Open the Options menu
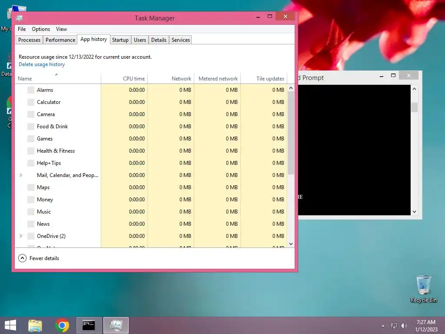This screenshot has height=334, width=445. click(x=41, y=29)
